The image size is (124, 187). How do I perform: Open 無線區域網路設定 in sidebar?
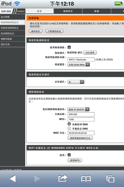pyautogui.click(x=12, y=28)
